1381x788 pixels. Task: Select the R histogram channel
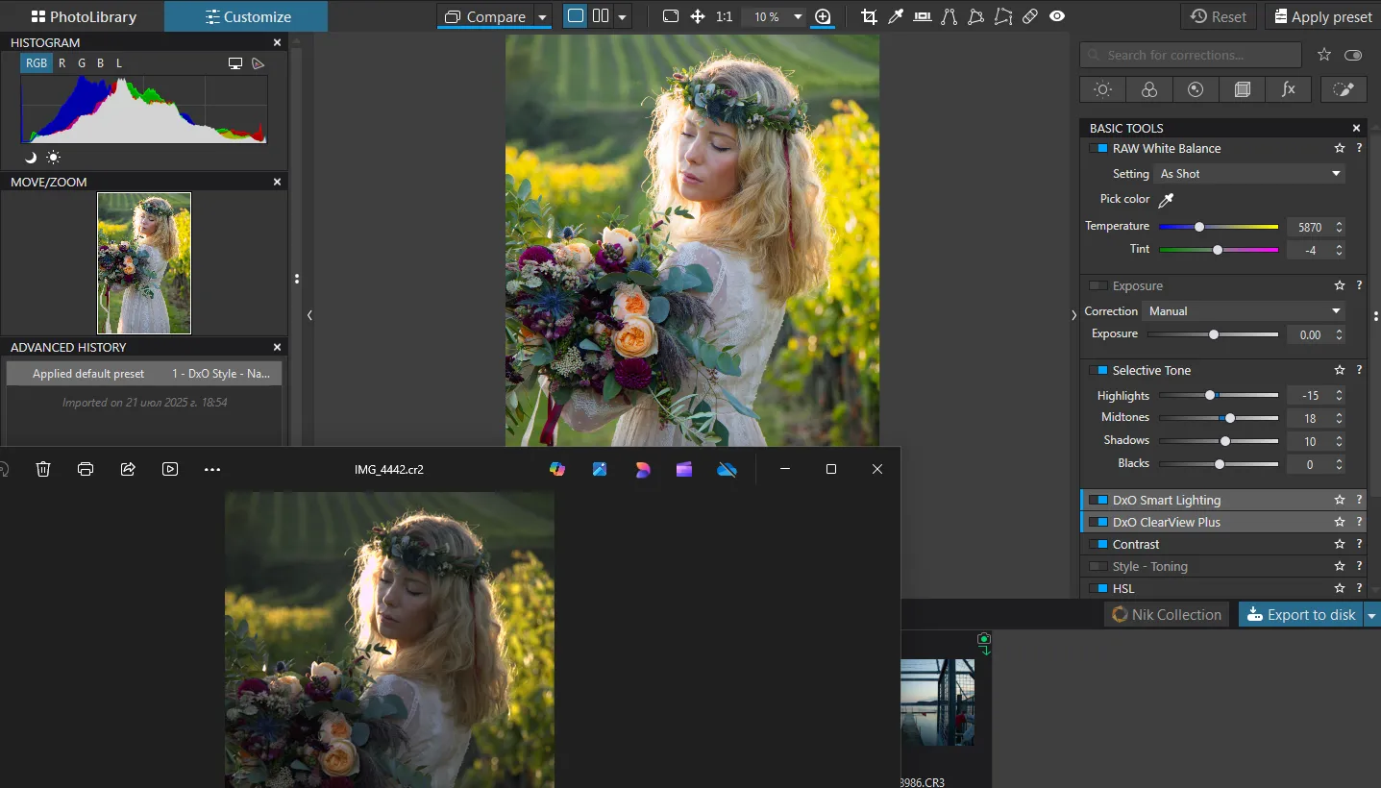[62, 63]
